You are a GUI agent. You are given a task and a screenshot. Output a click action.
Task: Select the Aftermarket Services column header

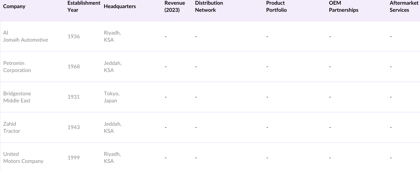point(404,6)
